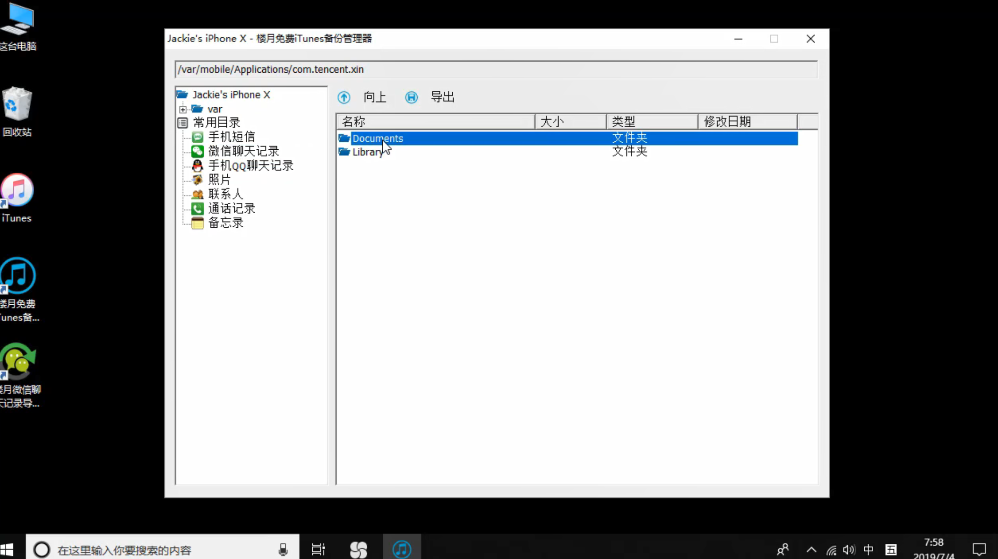This screenshot has width=998, height=559.
Task: Minimize the backup manager window
Action: tap(739, 39)
